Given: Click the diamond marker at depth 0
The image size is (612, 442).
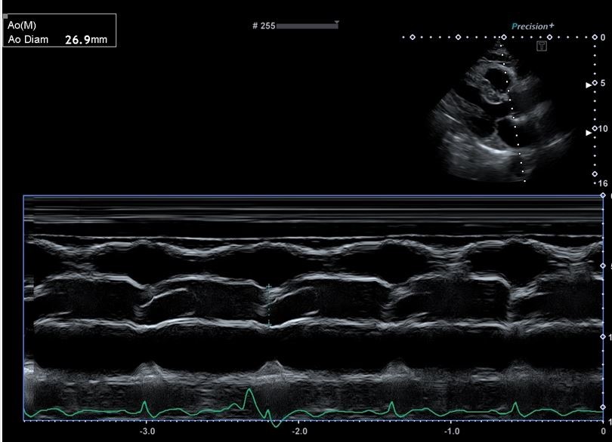Looking at the screenshot, I should coord(595,37).
